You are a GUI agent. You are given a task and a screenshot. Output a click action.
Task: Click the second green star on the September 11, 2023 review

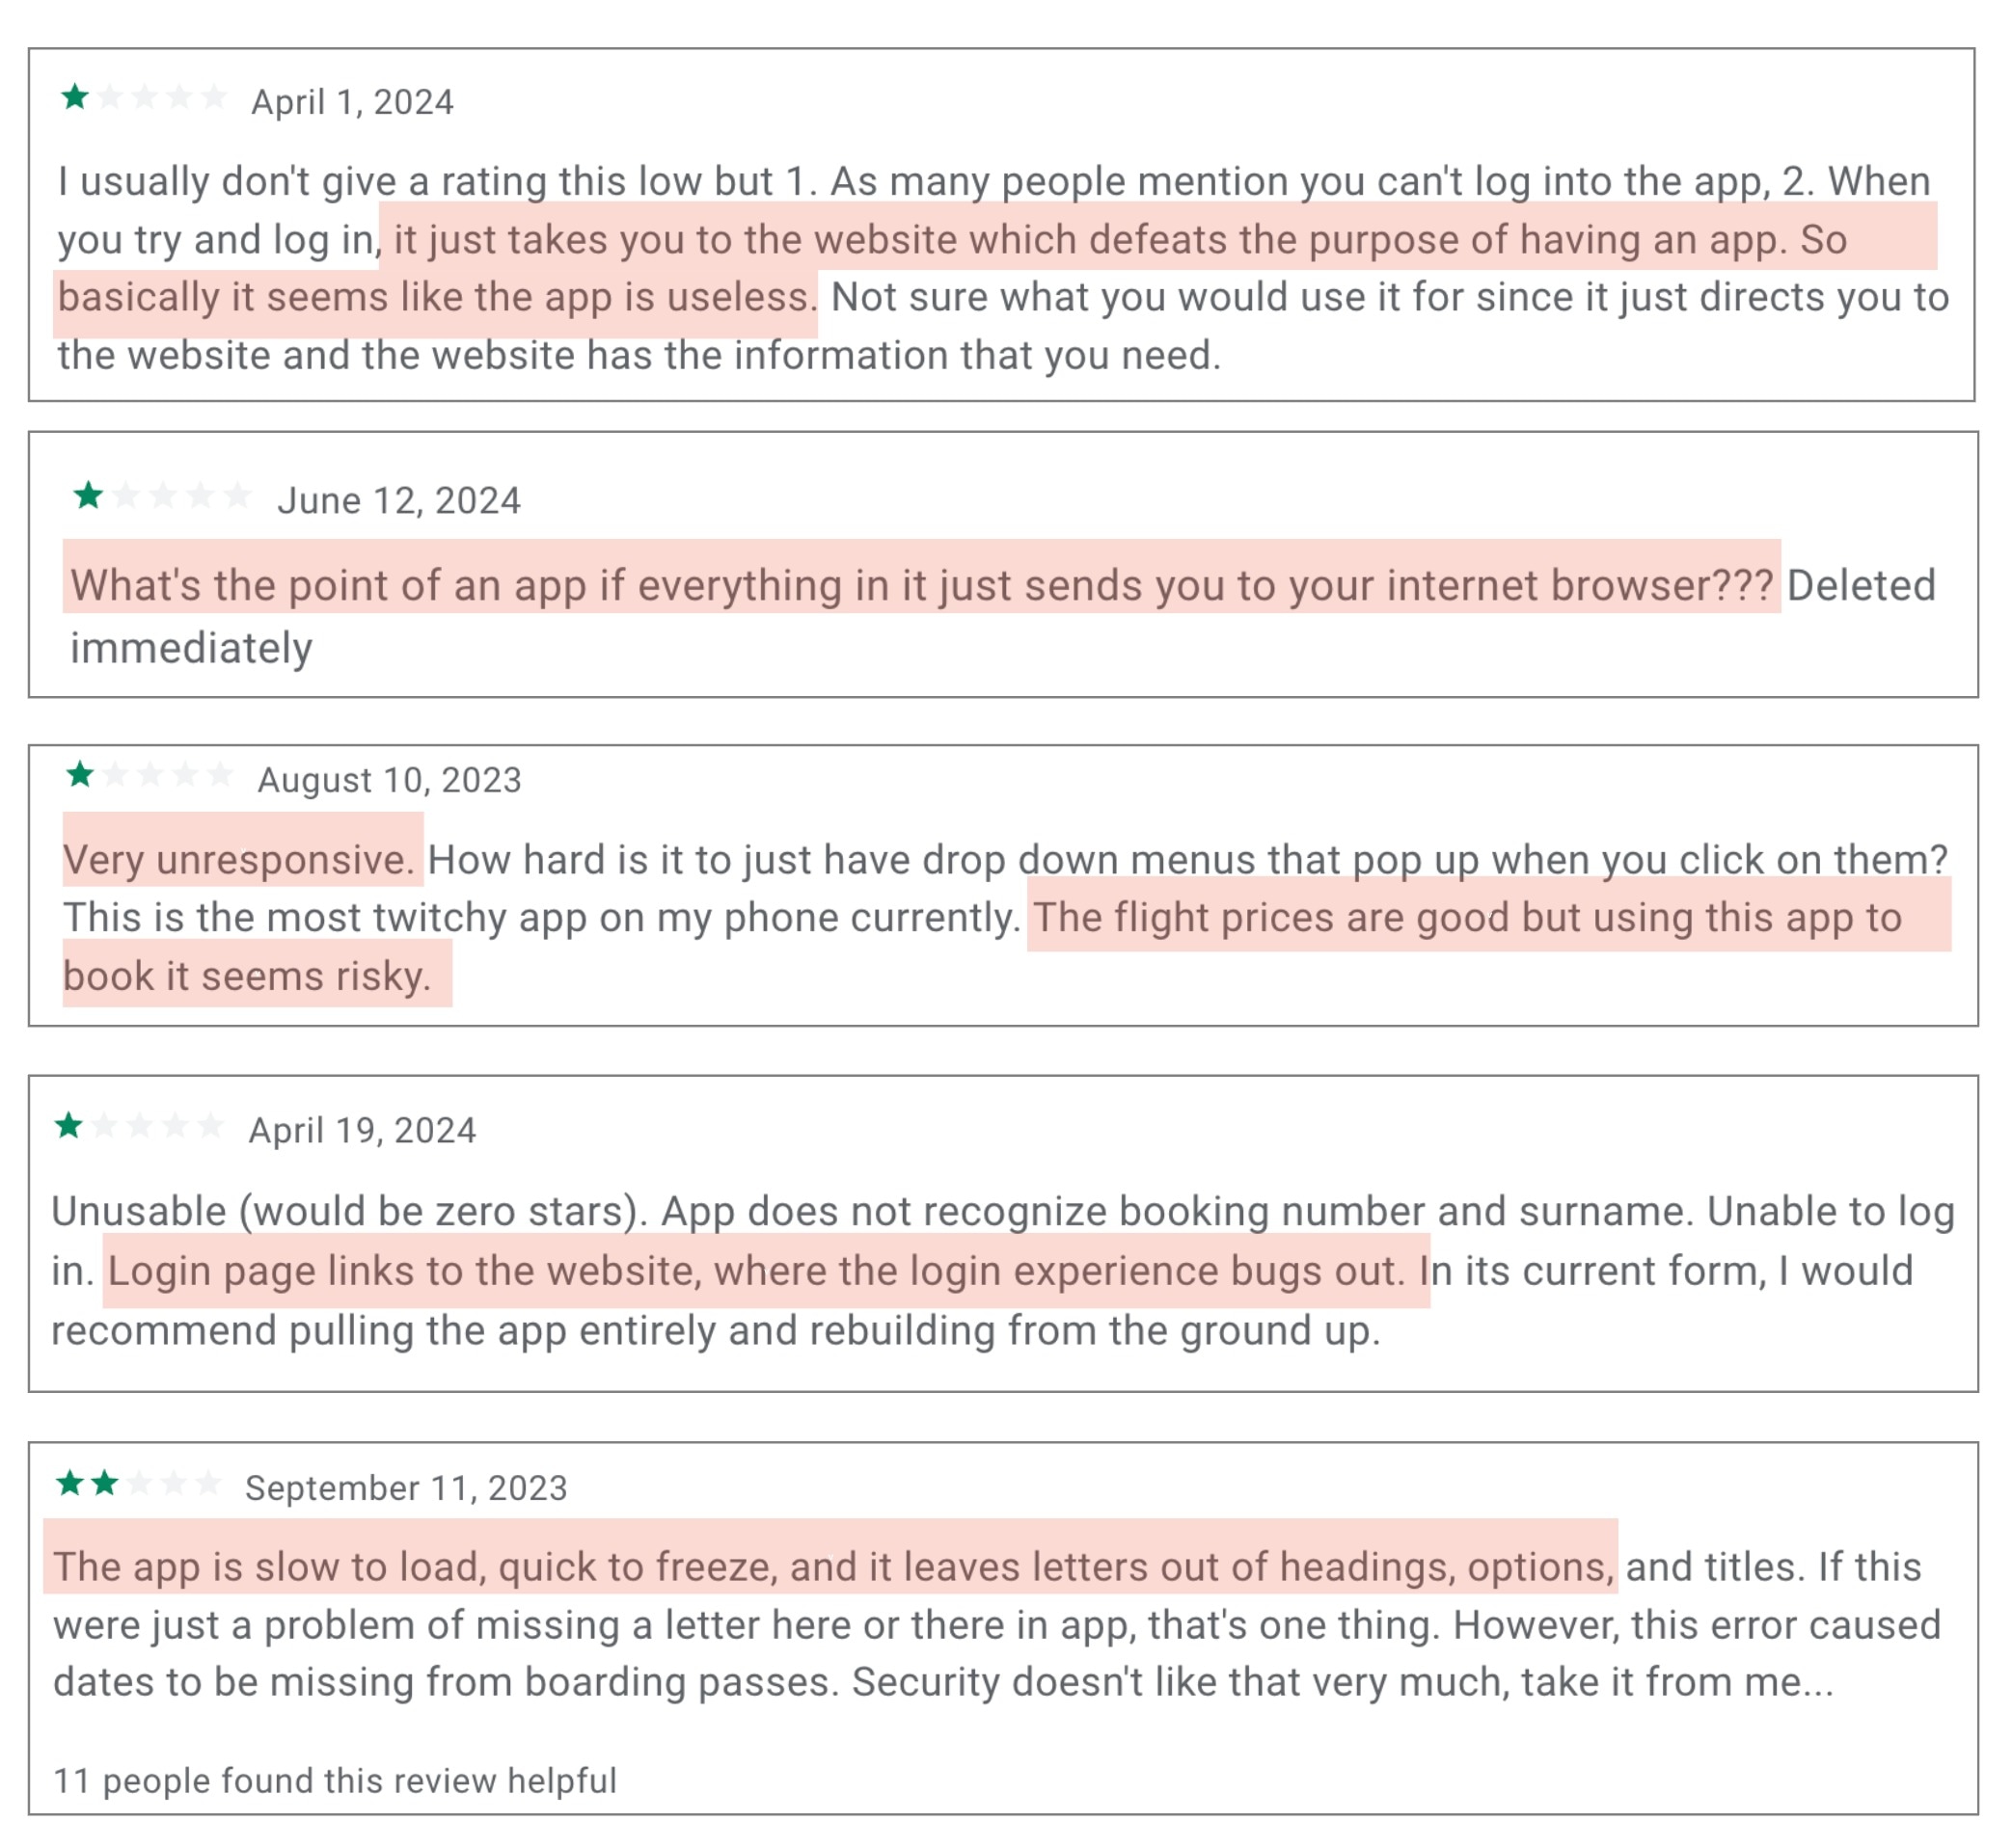[x=105, y=1483]
